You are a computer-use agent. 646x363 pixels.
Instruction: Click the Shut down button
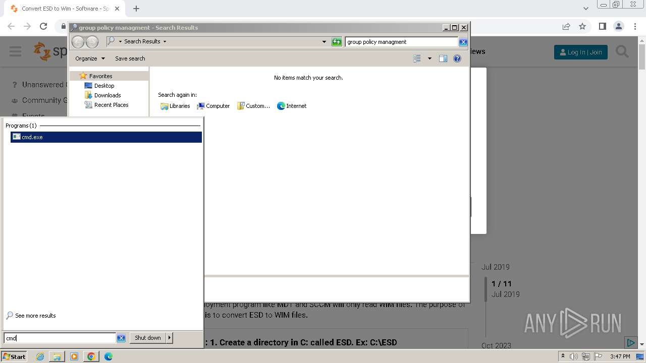click(148, 338)
